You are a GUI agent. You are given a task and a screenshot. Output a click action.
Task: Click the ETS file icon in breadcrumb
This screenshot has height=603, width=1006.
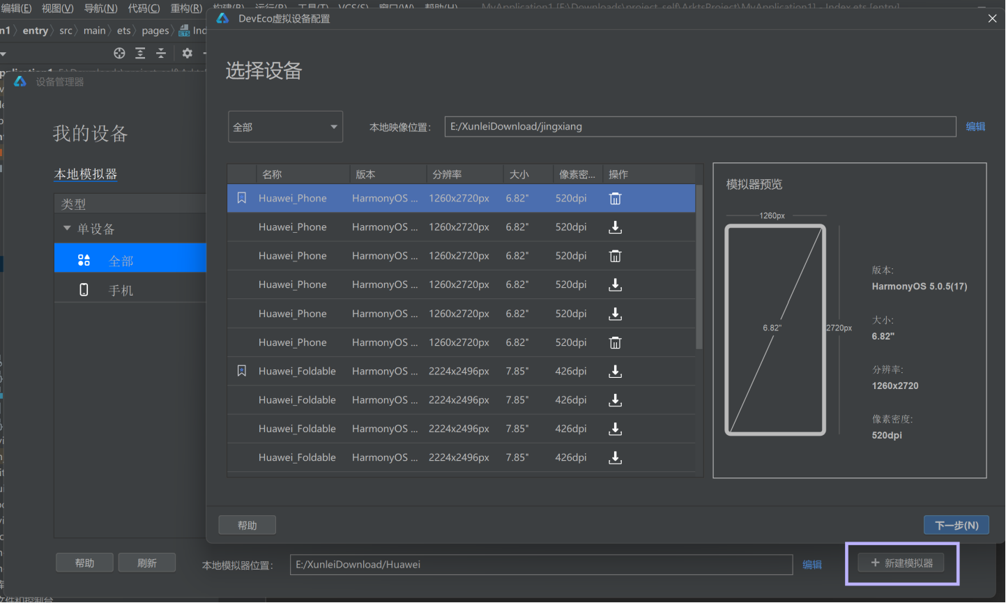[184, 30]
